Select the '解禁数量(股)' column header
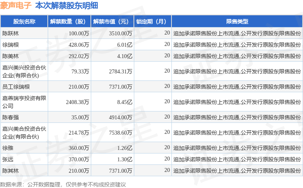The width and height of the screenshot is (303, 188). pos(69,22)
